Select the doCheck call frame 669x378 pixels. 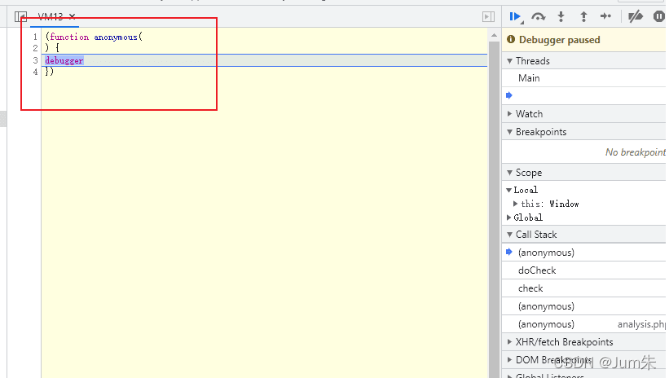(583, 270)
